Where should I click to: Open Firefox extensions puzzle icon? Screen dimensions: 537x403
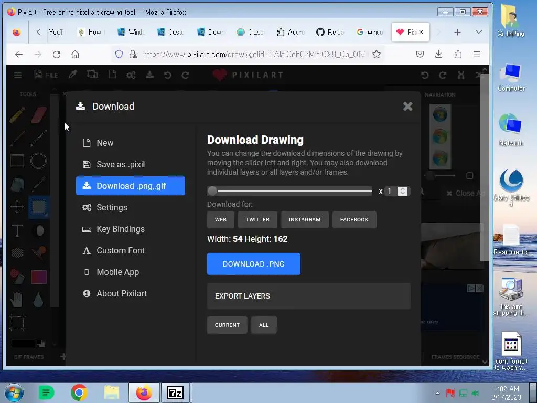point(458,54)
